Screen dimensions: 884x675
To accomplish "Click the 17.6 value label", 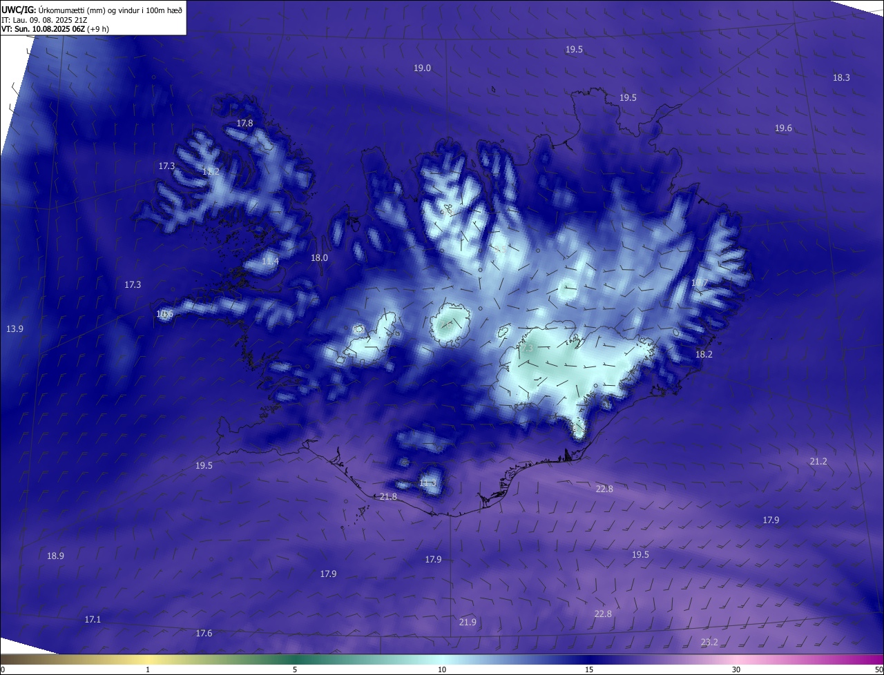I will coord(204,634).
